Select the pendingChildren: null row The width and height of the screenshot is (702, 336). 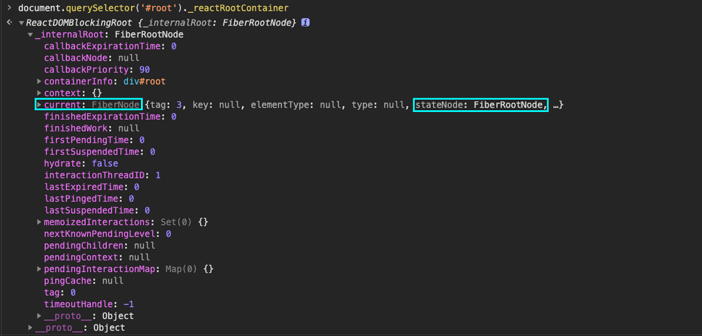tap(100, 245)
